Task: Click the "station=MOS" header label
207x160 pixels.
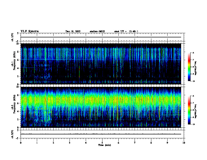Action: 97,31
